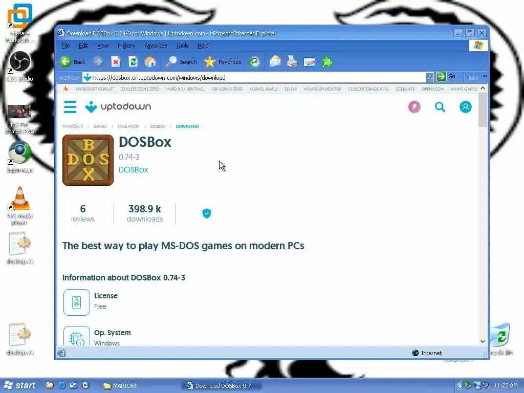
Task: Open the Search magnifier in IE toolbar
Action: pyautogui.click(x=181, y=62)
